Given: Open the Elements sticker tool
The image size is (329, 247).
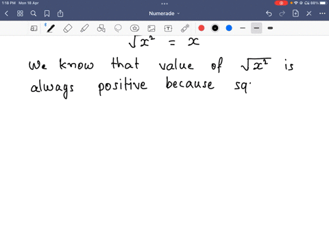Looking at the screenshot, I should (x=134, y=28).
